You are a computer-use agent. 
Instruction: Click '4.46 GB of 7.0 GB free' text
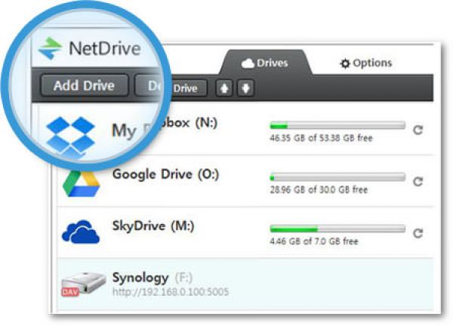[314, 241]
